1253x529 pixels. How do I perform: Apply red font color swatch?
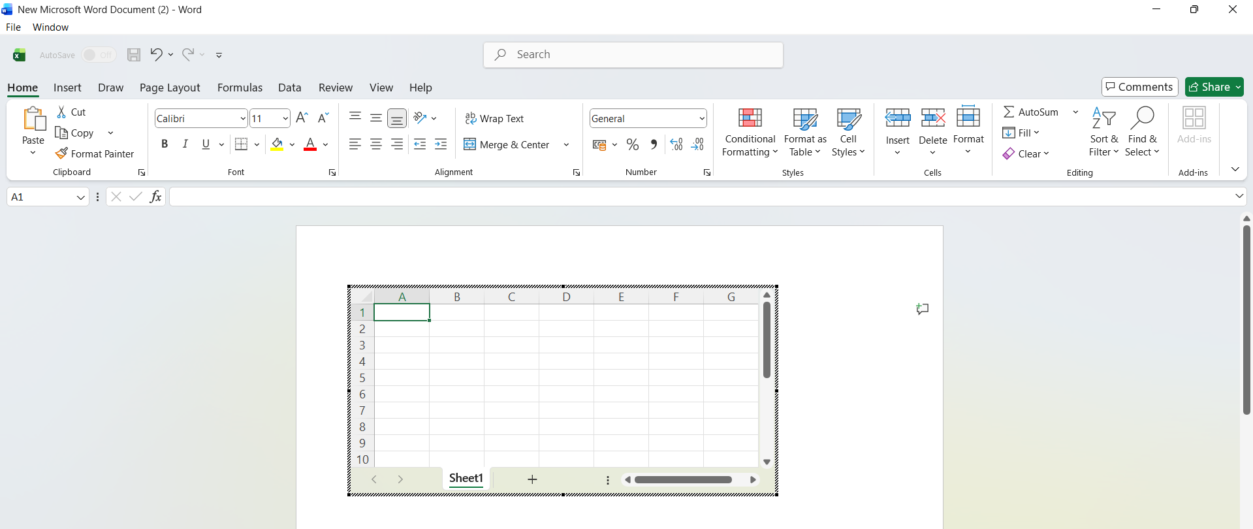click(310, 144)
